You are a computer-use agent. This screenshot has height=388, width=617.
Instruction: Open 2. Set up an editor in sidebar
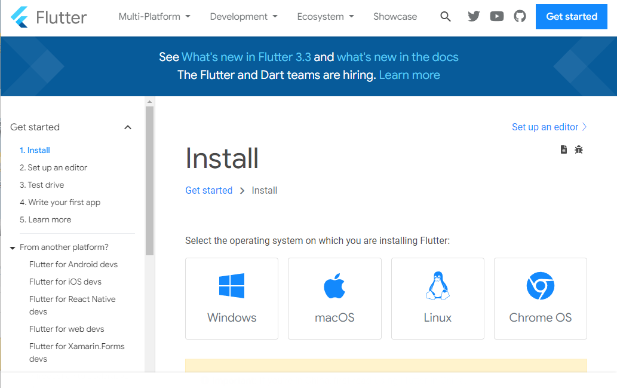pyautogui.click(x=54, y=167)
